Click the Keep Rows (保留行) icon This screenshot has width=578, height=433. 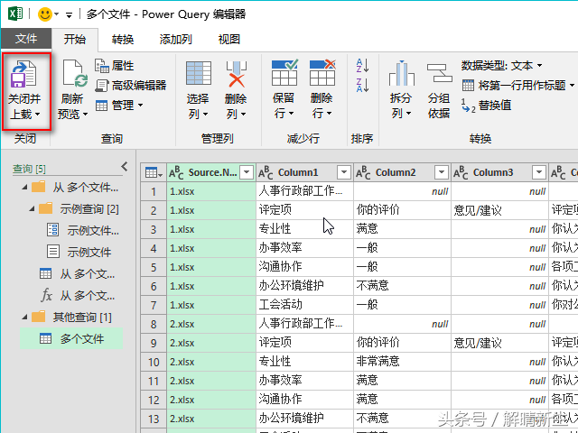[x=284, y=72]
